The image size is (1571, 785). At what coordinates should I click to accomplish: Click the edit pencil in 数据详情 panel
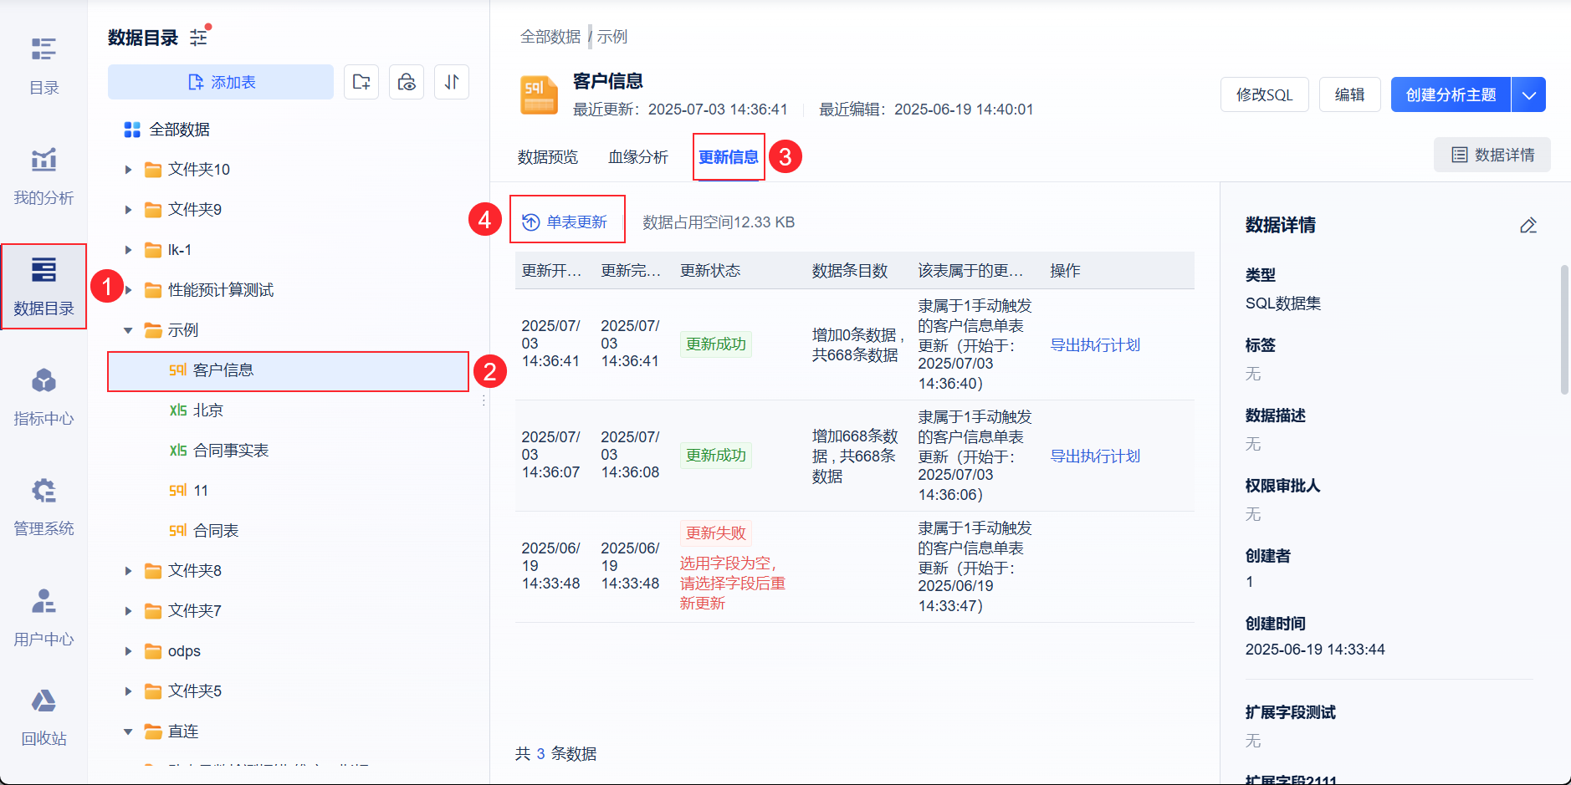(x=1528, y=225)
